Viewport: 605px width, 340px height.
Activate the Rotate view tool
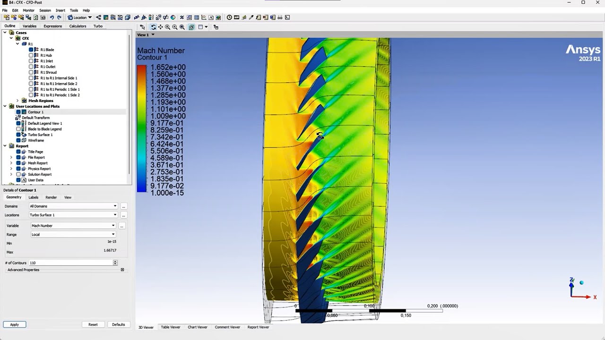(153, 27)
